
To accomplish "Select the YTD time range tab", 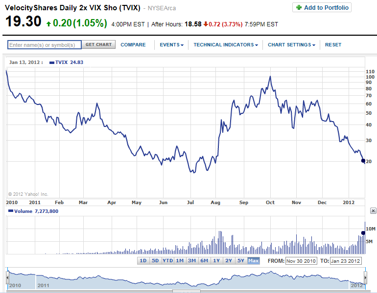I will pyautogui.click(x=167, y=261).
